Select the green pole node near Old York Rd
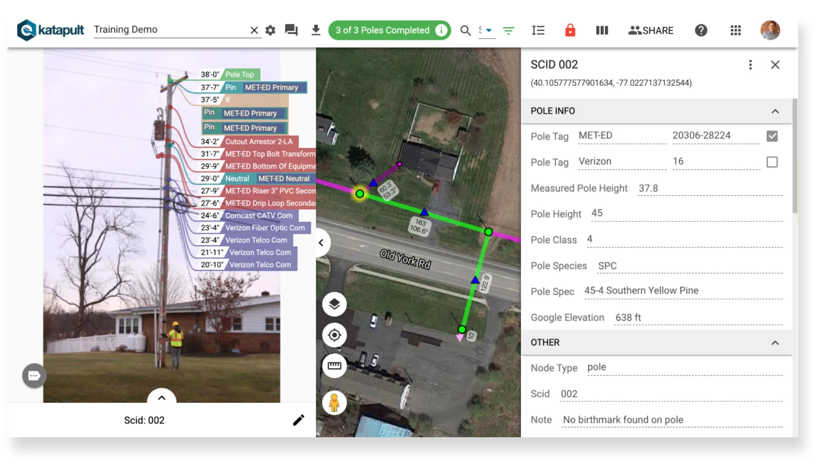The image size is (825, 468). (x=488, y=232)
